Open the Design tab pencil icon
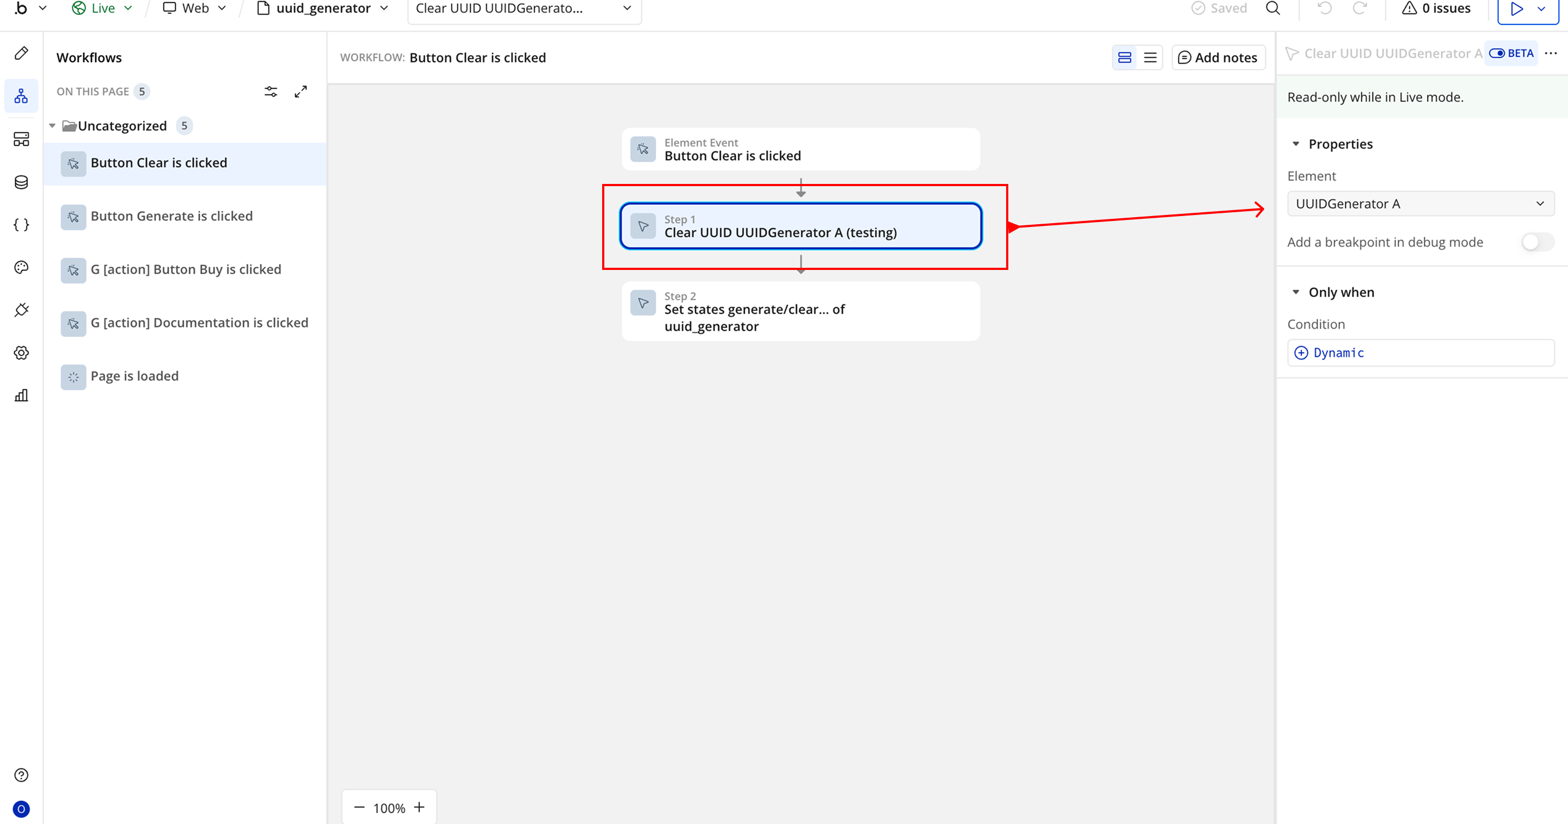Viewport: 1568px width, 824px height. coord(21,53)
